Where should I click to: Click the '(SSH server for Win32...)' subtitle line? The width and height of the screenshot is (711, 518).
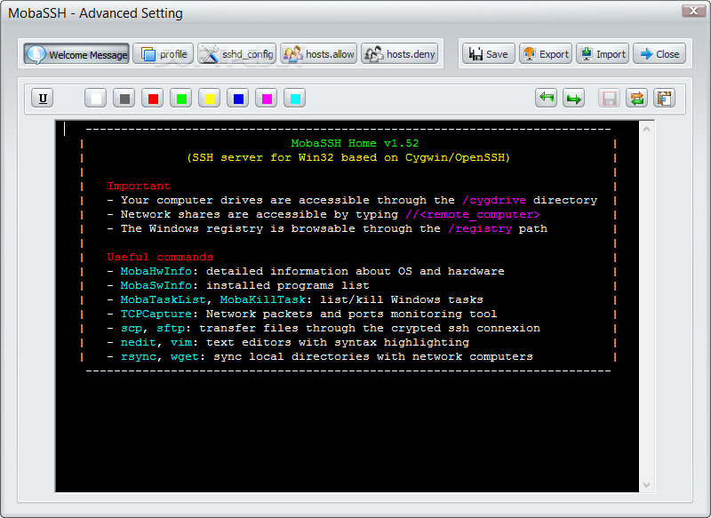[x=348, y=158]
